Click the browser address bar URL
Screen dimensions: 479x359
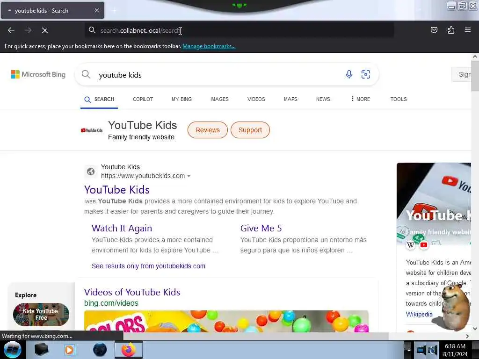(x=140, y=30)
